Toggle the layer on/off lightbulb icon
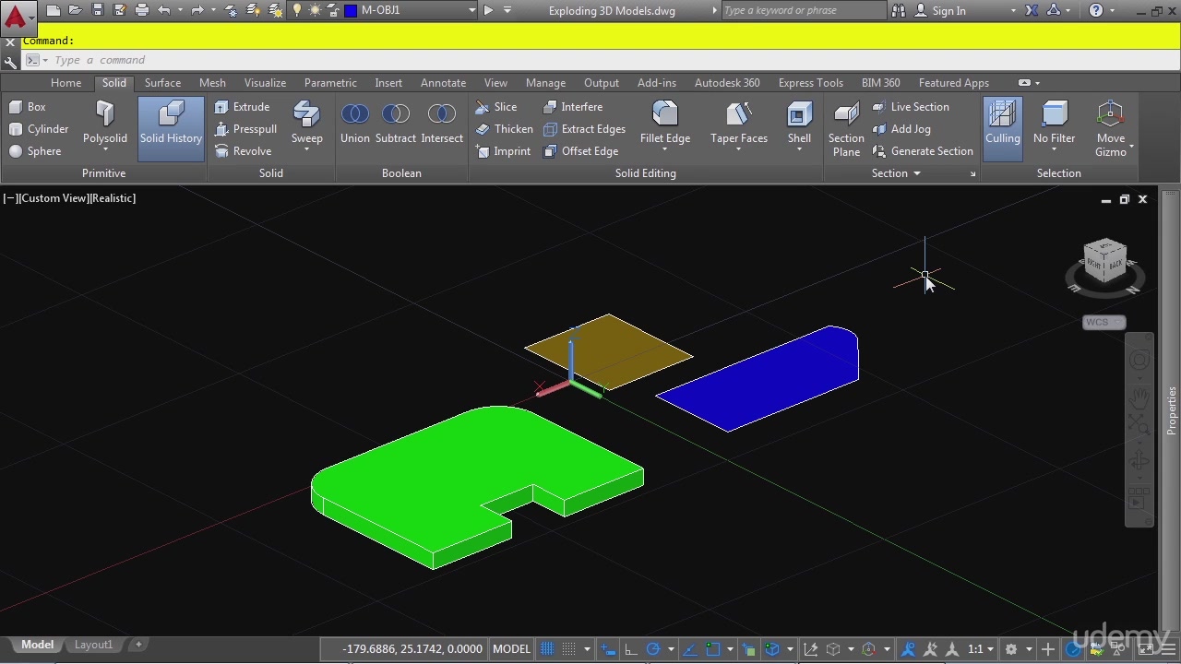 tap(297, 11)
